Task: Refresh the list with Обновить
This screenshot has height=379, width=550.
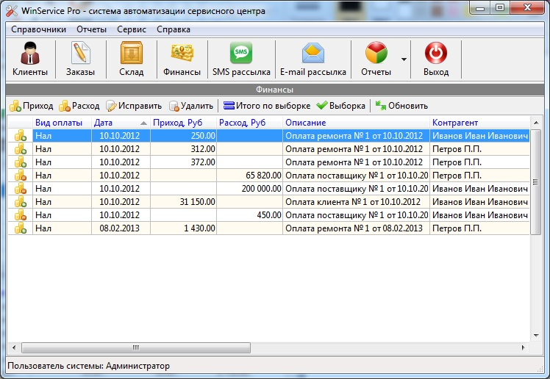Action: coord(401,106)
